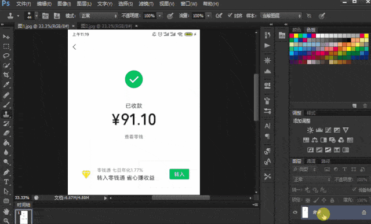371x224 pixels.
Task: Open layer blend mode dropdown in Layers panel
Action: 311,179
